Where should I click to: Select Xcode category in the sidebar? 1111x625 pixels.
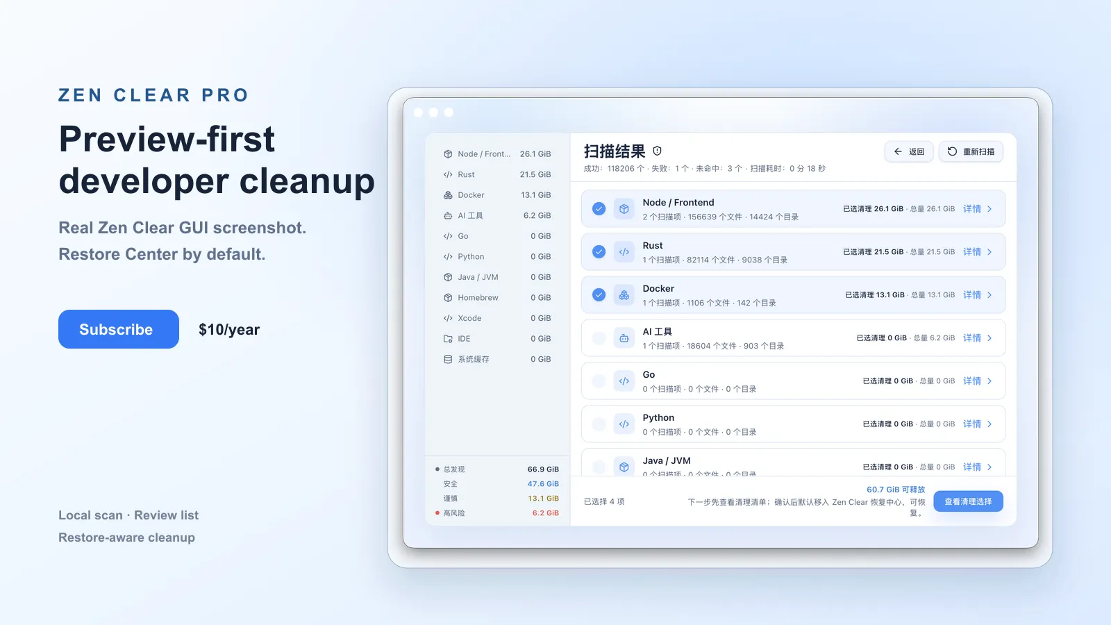497,318
